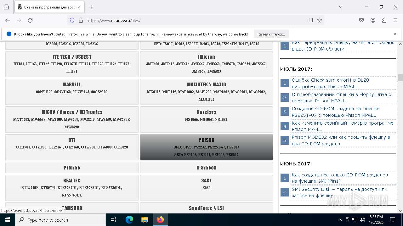Image resolution: width=403 pixels, height=226 pixels.
Task: Go back to previous page
Action: [x=8, y=20]
